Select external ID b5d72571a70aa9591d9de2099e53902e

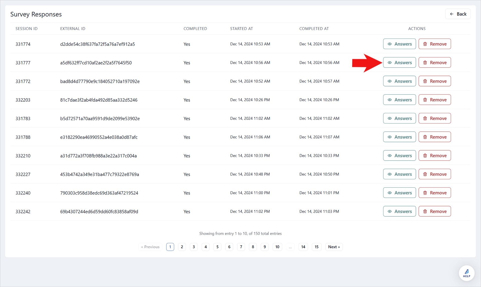(100, 118)
